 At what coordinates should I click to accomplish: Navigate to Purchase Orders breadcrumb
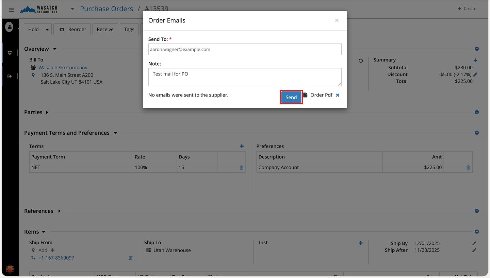pyautogui.click(x=107, y=9)
